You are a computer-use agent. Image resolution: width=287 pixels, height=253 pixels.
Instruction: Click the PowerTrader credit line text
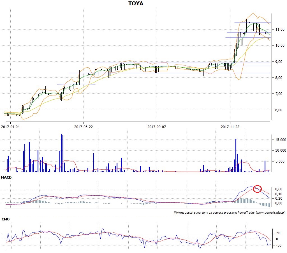(230, 213)
